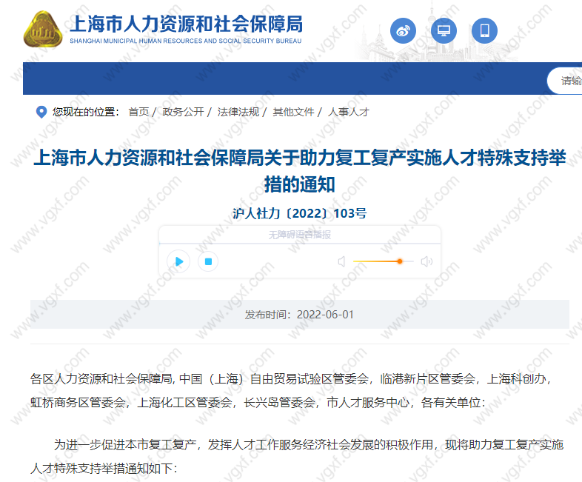Click the desktop computer version icon

[x=444, y=31]
